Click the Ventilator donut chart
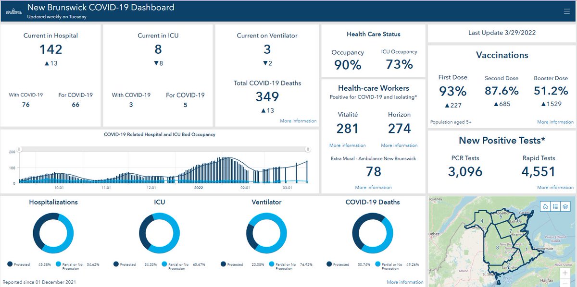This screenshot has width=577, height=287. (x=267, y=233)
